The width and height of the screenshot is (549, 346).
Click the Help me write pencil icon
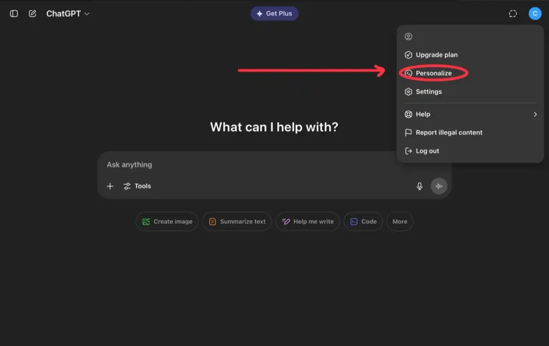286,221
